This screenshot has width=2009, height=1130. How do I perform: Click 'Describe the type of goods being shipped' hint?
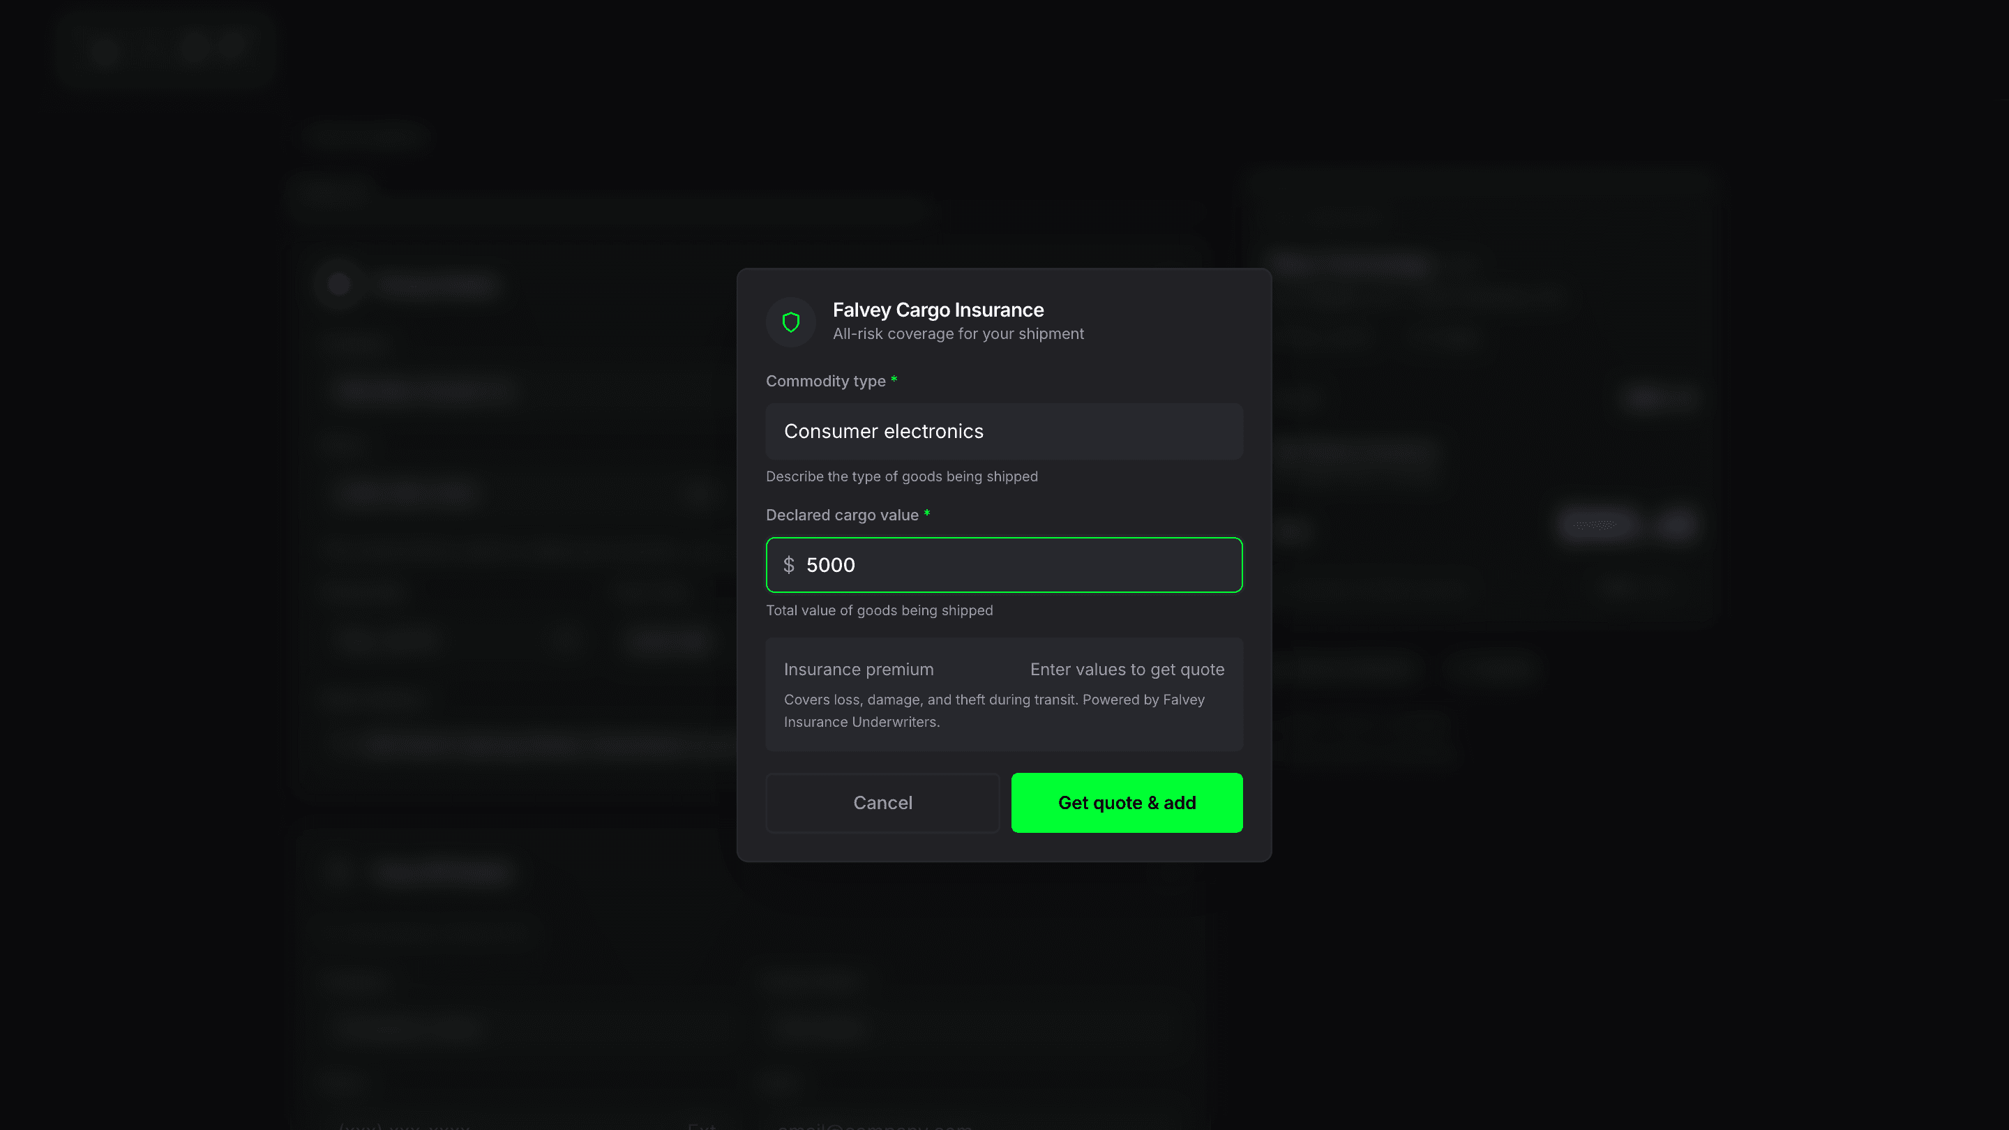tap(901, 476)
